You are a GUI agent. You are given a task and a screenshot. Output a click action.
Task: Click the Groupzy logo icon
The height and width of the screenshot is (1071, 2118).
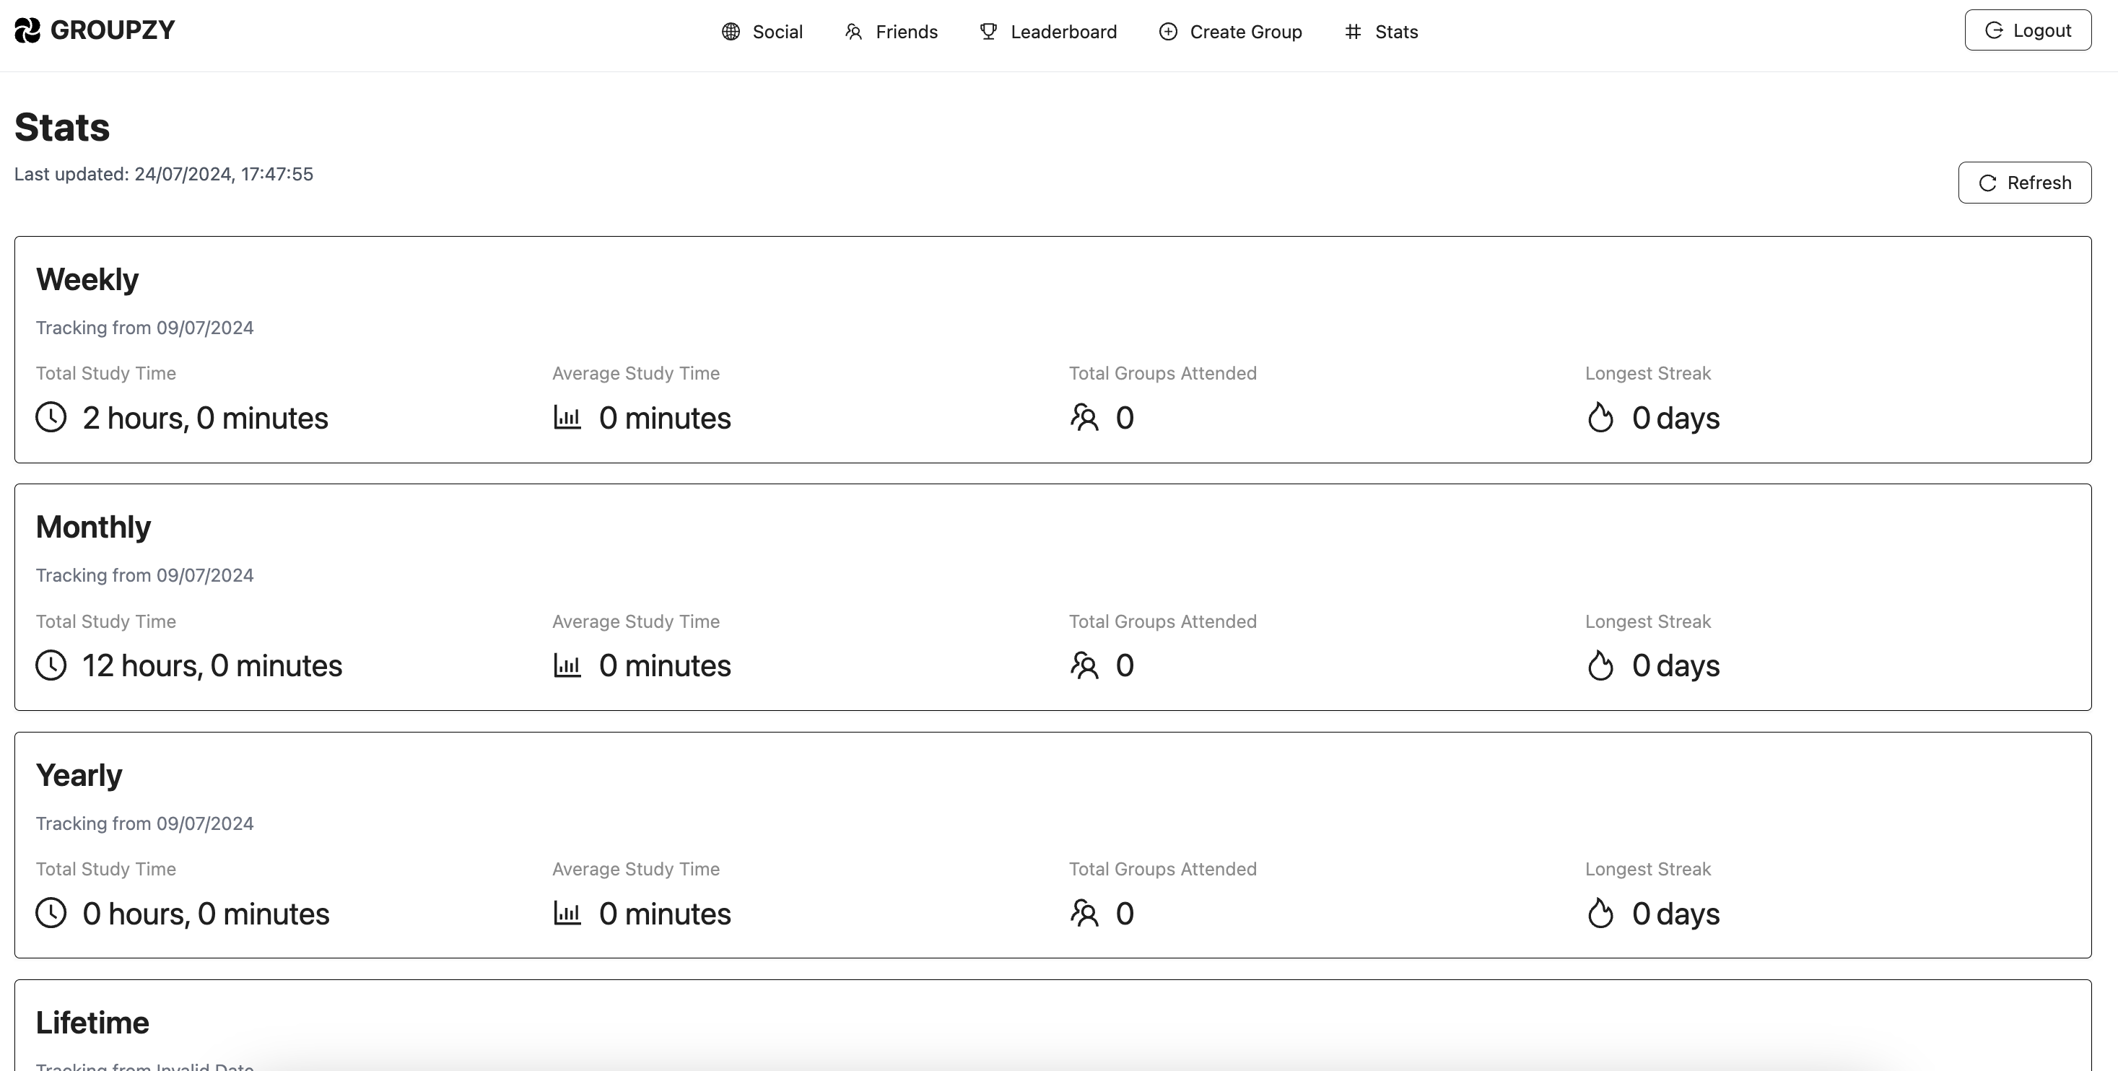pyautogui.click(x=27, y=30)
